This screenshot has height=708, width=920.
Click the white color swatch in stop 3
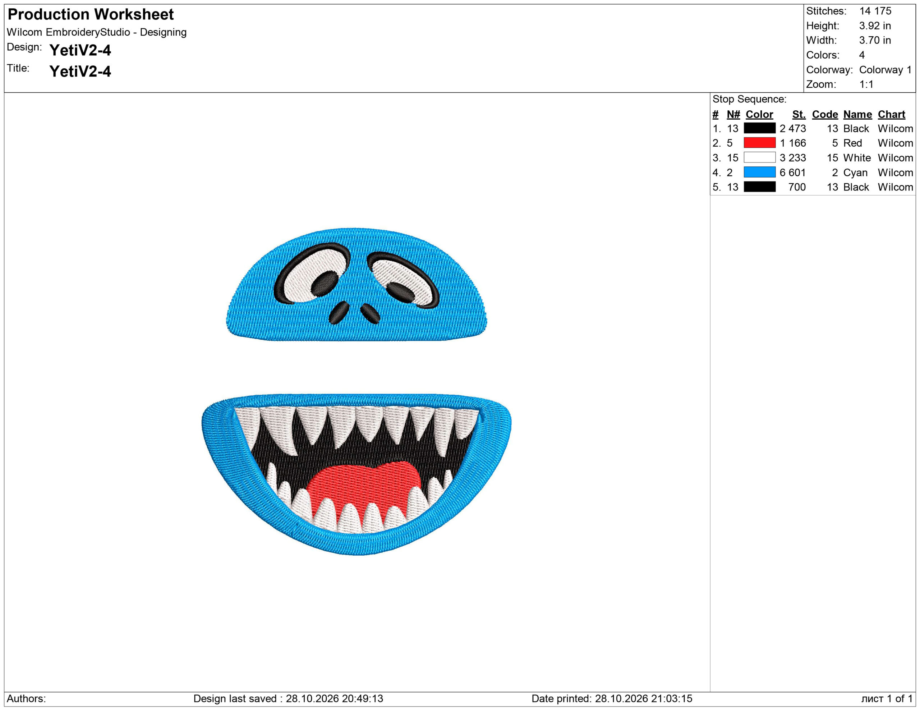click(x=759, y=157)
